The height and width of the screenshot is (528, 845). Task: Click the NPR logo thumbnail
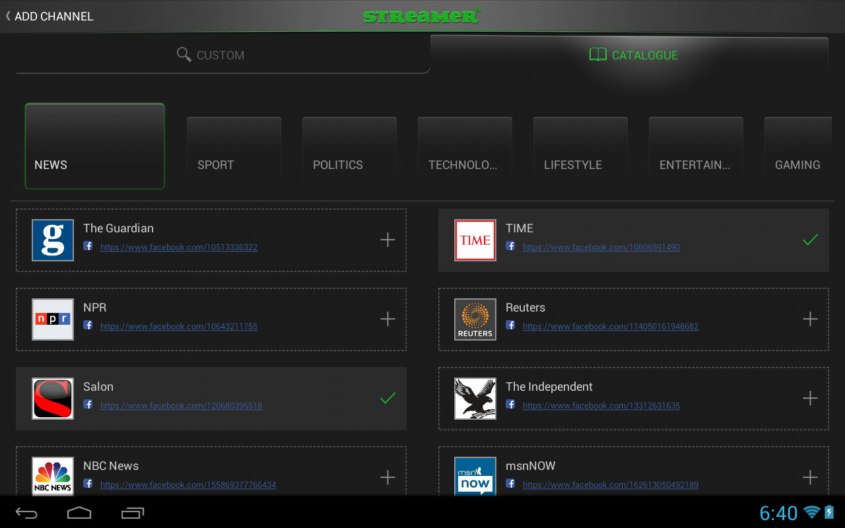pyautogui.click(x=53, y=319)
